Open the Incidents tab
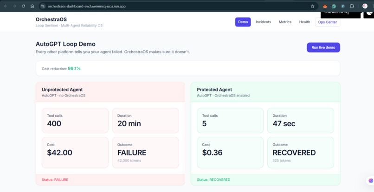Screen dimensions: 374x192 (263, 22)
